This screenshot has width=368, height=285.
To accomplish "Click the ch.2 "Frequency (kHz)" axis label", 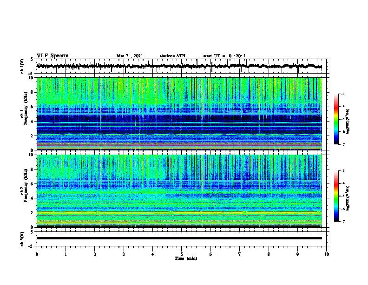I will click(26, 185).
